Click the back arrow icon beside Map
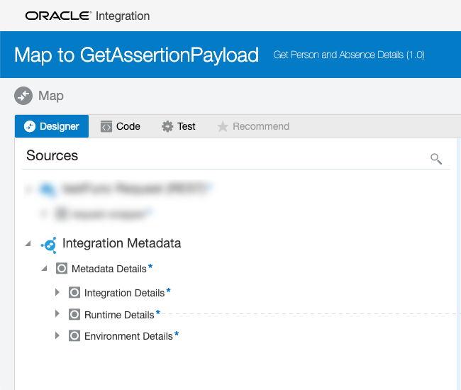461x390 pixels. pos(23,96)
